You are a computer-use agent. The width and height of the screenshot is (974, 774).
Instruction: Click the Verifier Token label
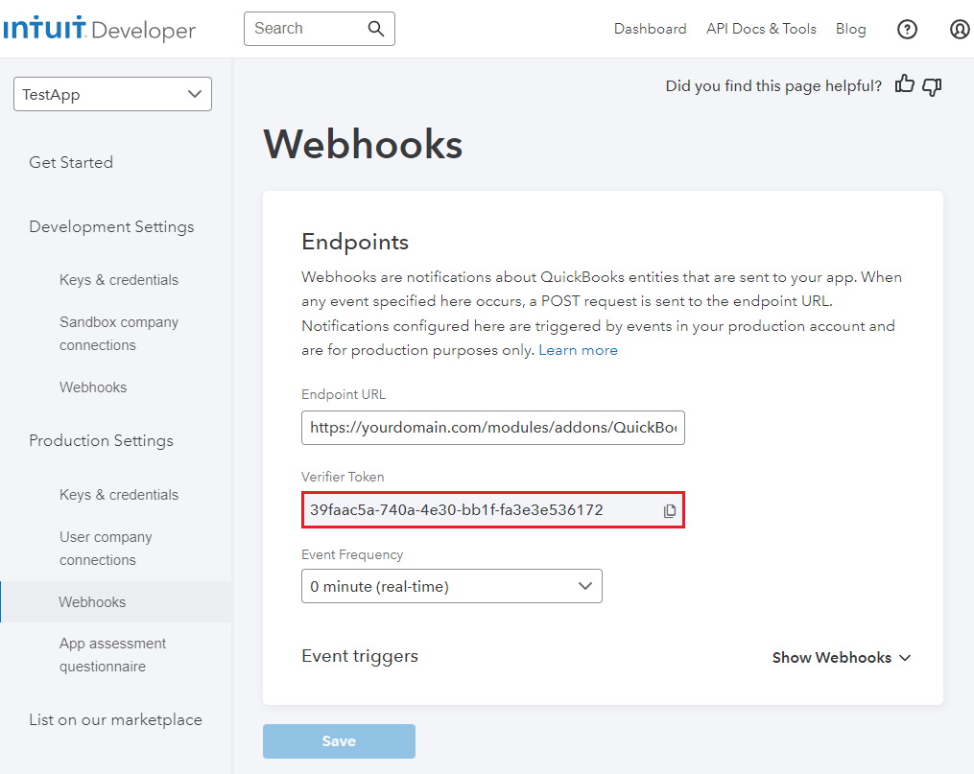(343, 477)
